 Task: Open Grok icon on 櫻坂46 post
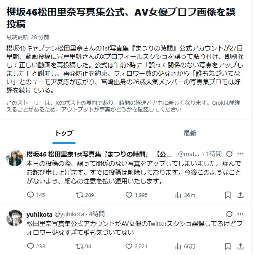point(229,154)
